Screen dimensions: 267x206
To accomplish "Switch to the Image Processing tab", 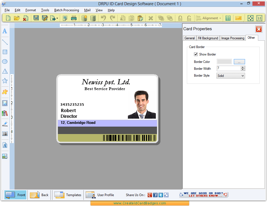I will coord(233,38).
